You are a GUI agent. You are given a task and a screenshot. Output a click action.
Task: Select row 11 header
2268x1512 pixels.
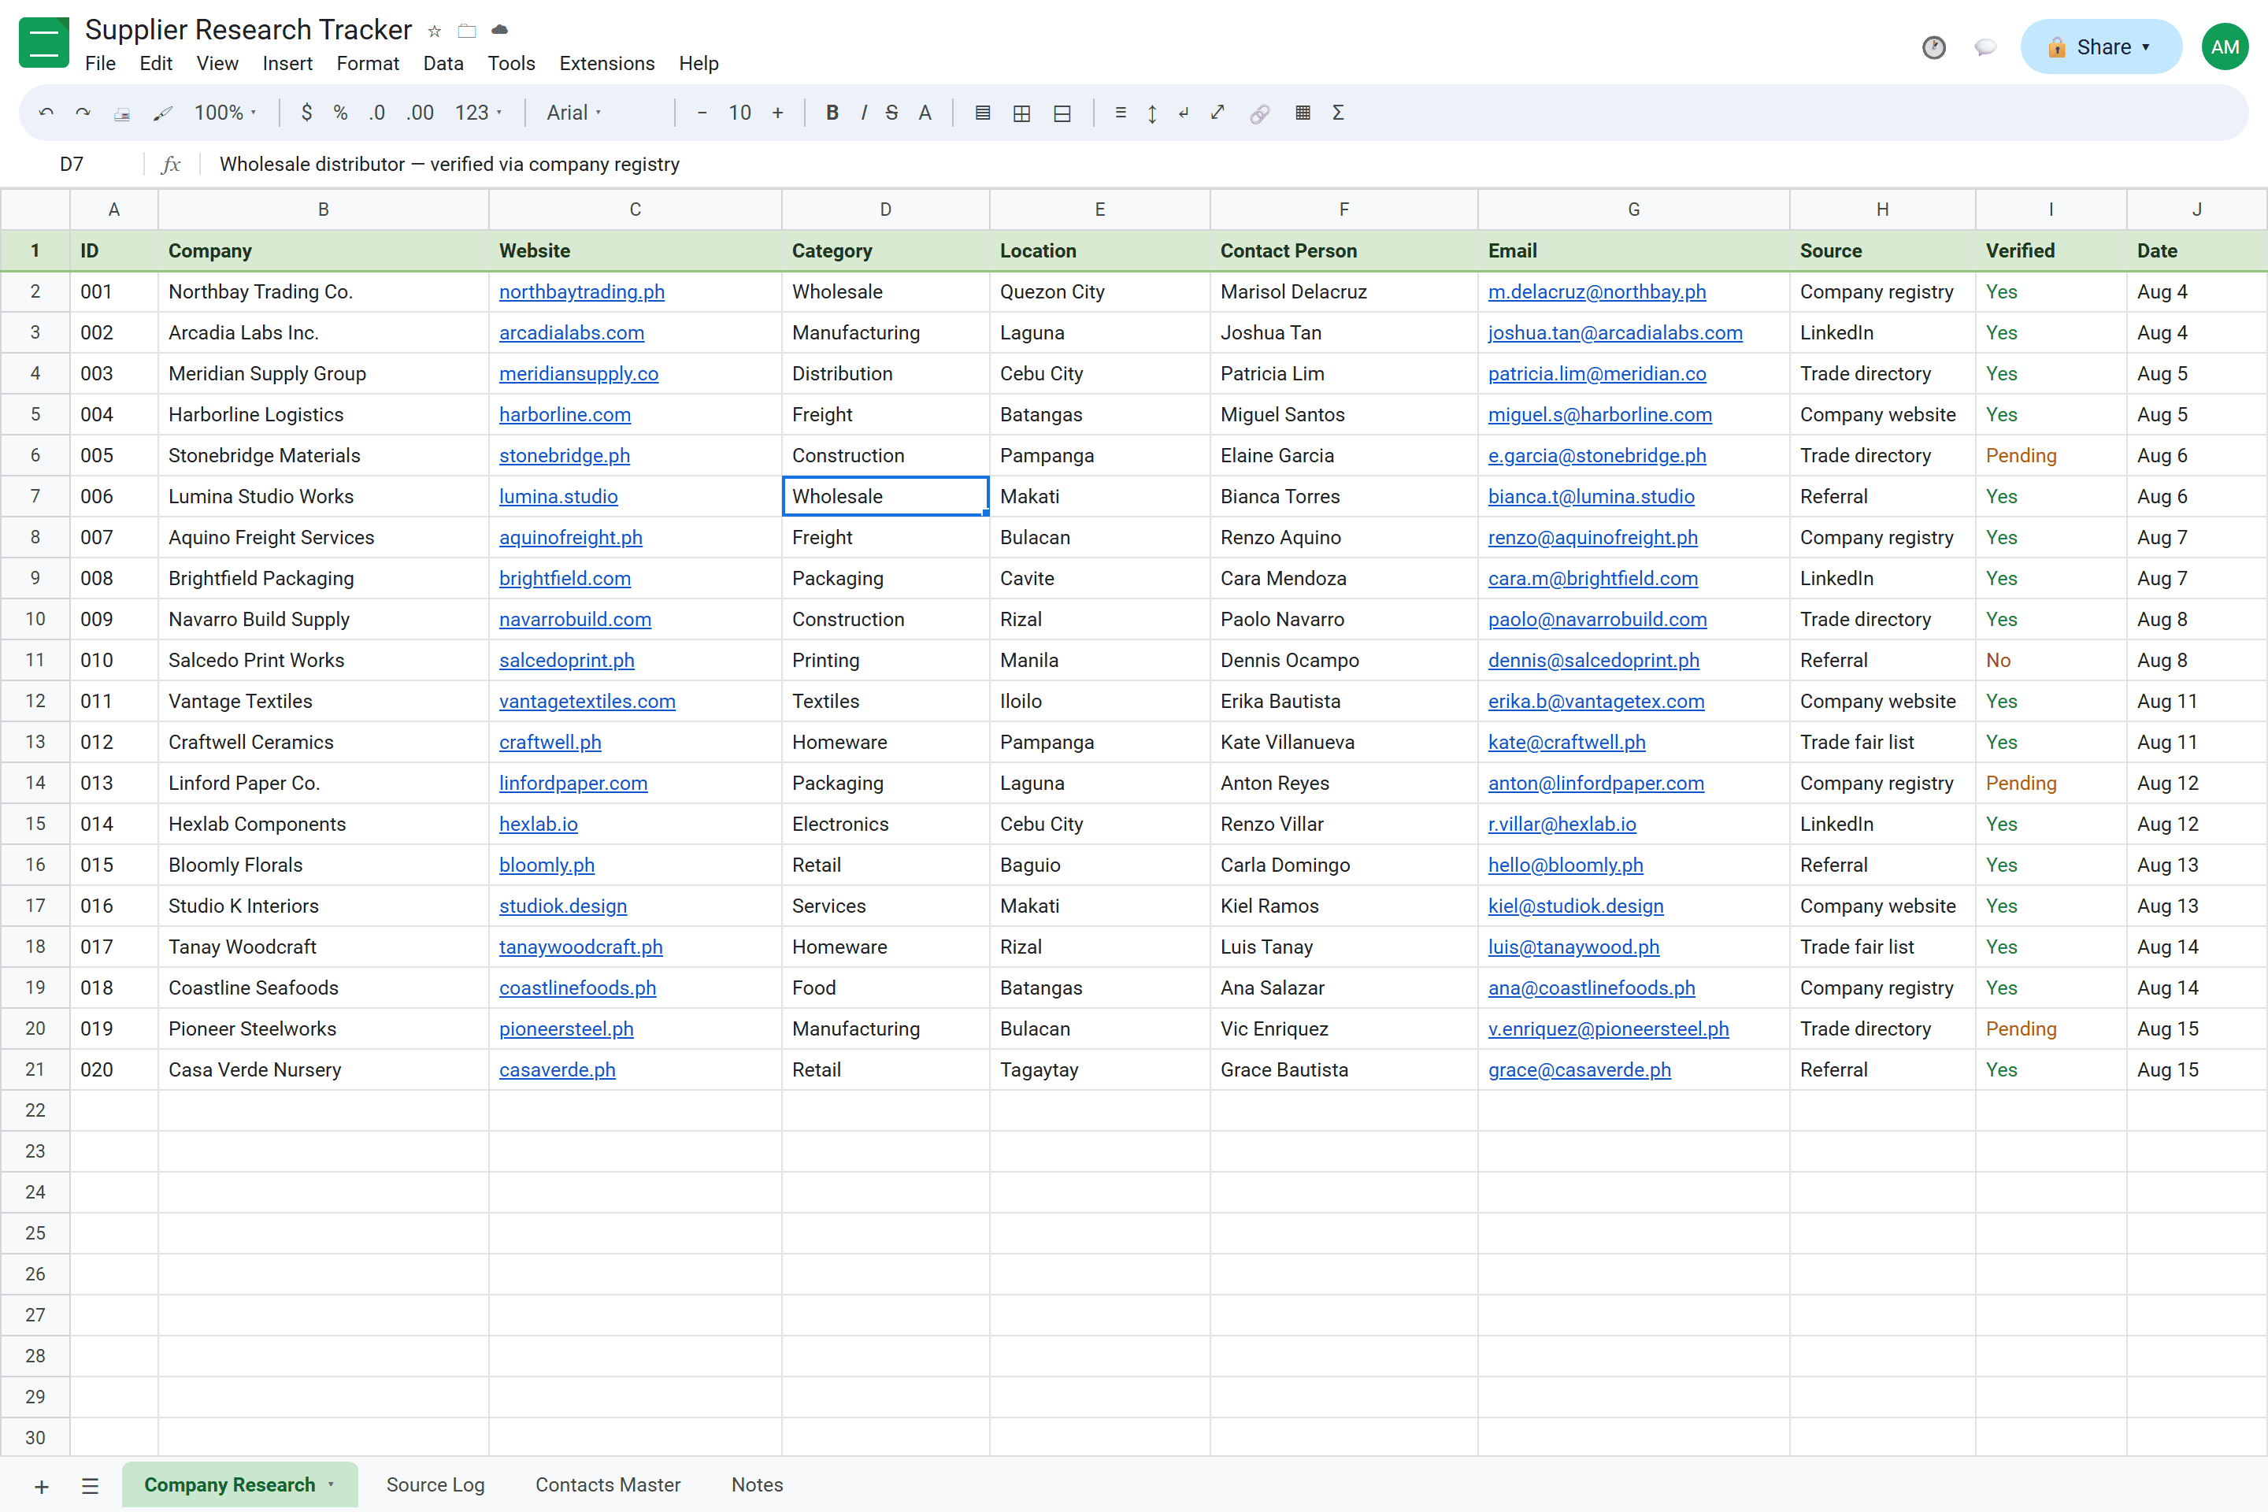(x=35, y=661)
